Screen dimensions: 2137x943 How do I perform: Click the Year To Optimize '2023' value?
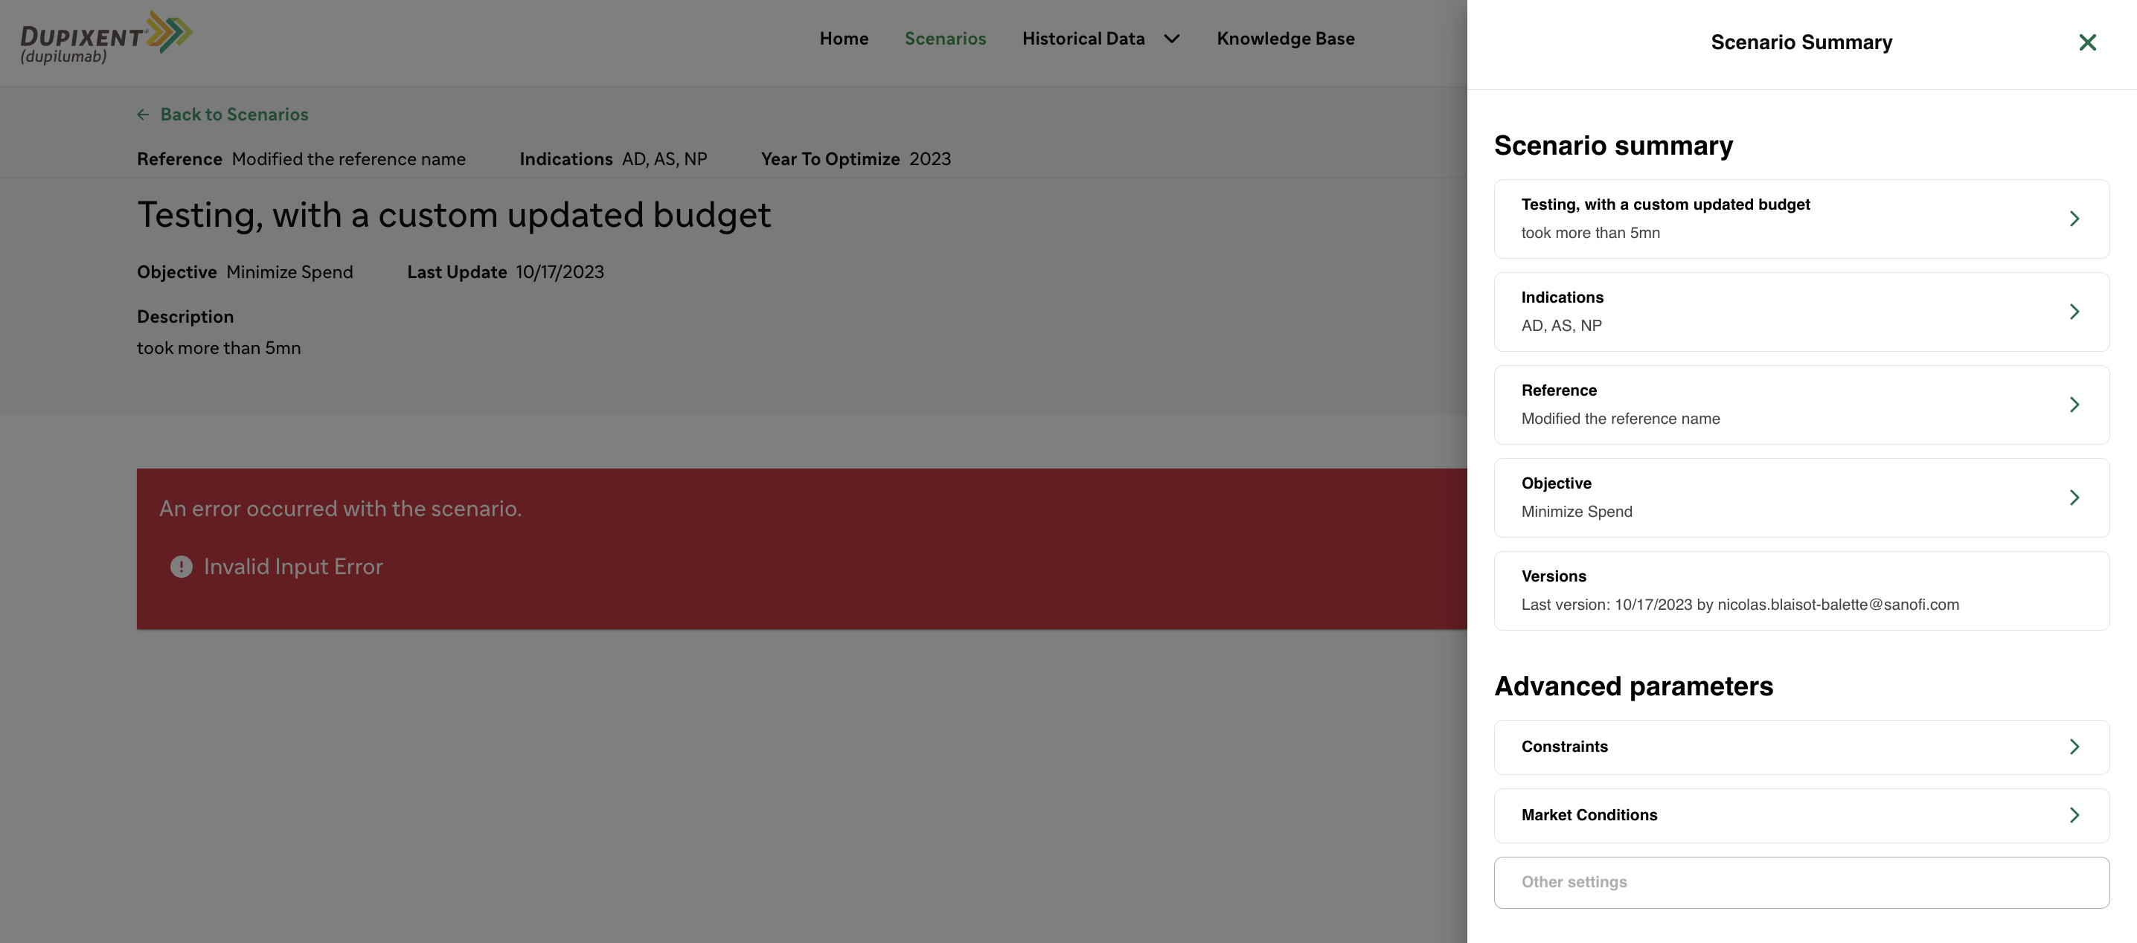point(930,159)
